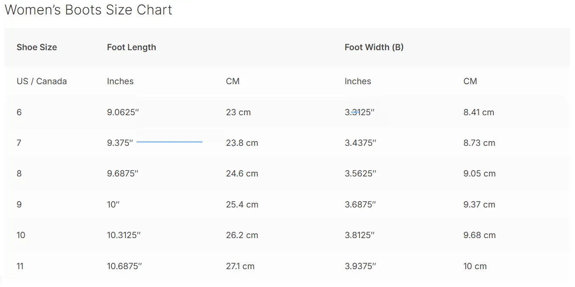575x287 pixels.
Task: Select the 9.375″ length for size 7
Action: (120, 143)
